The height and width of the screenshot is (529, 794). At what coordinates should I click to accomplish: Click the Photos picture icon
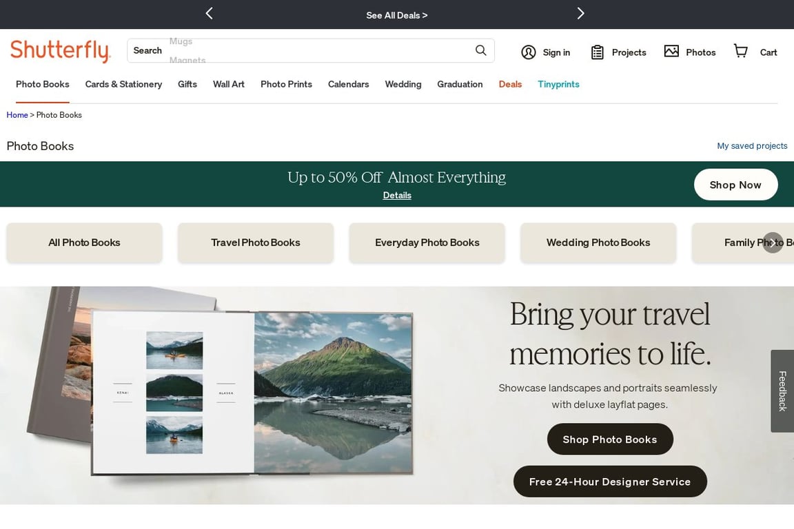(671, 51)
